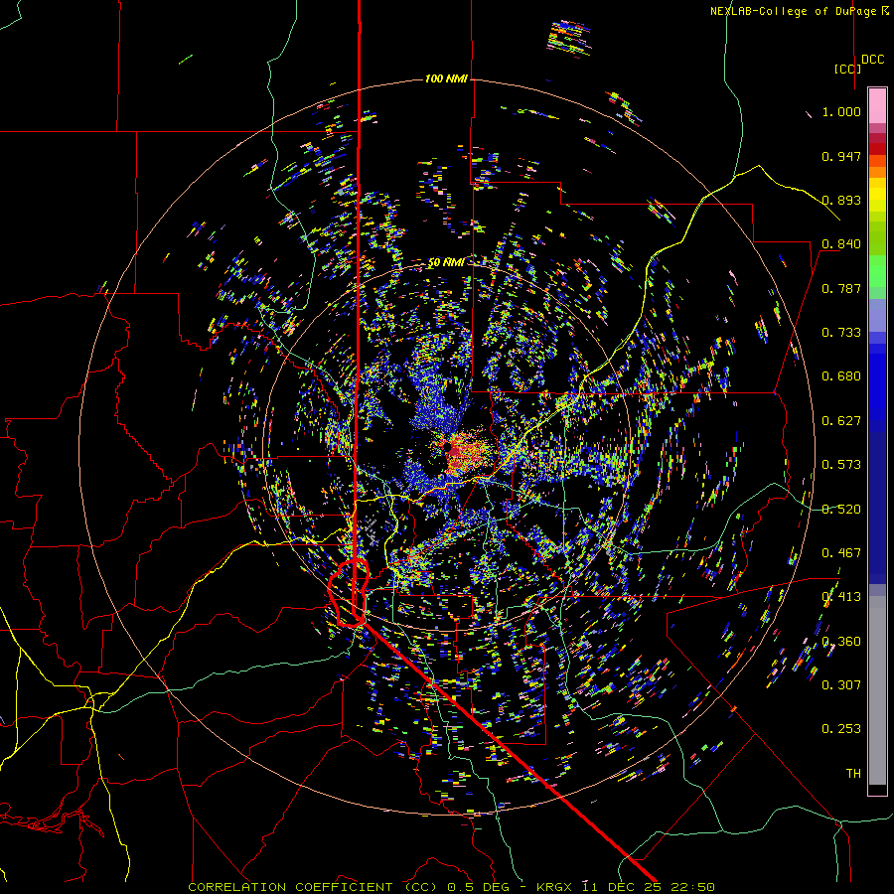Select the 0.573 scale value

[841, 465]
